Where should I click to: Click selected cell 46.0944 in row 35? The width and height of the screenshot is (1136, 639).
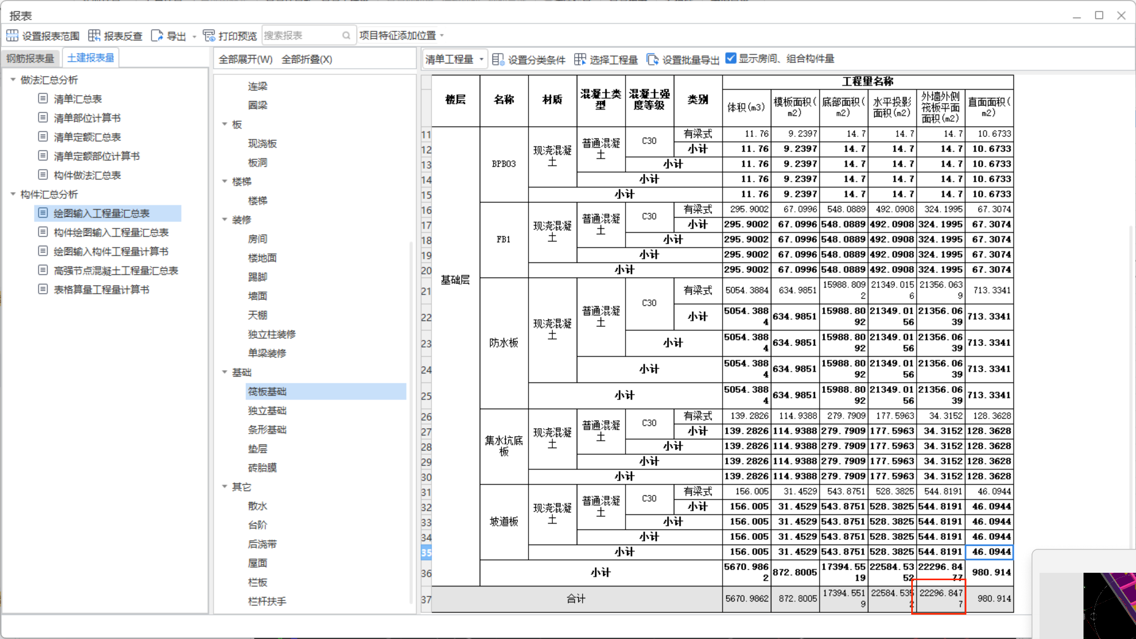[x=989, y=552]
